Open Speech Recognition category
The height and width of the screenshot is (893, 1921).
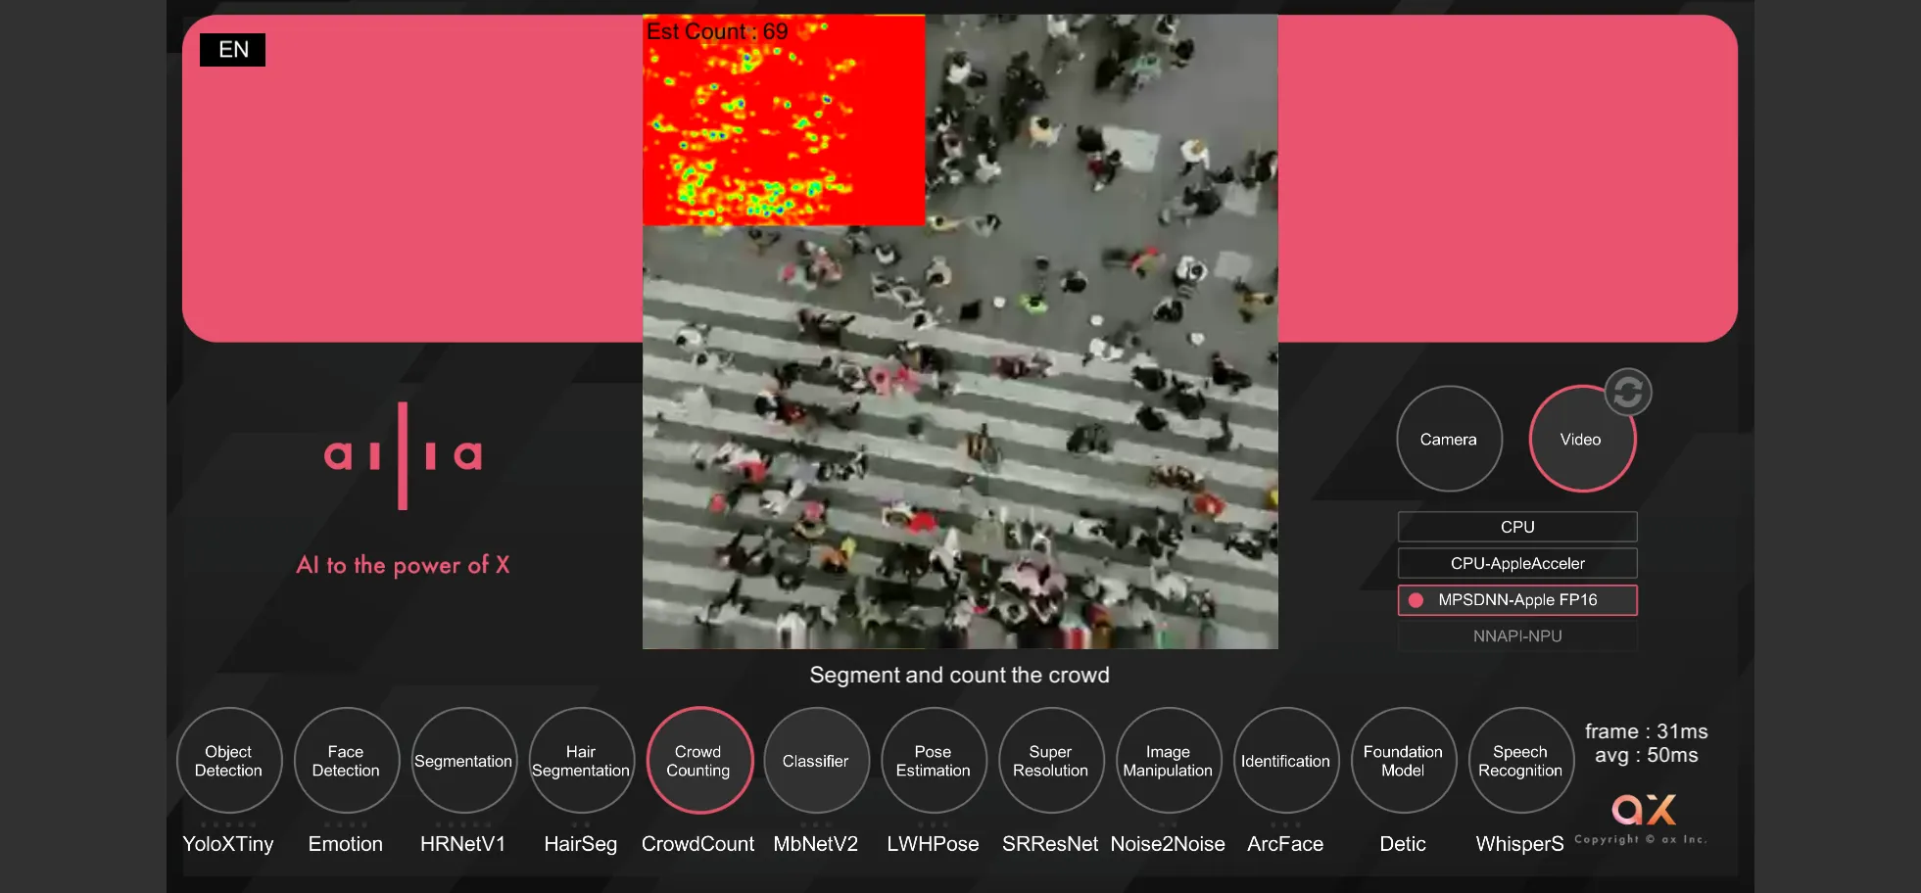(1520, 761)
